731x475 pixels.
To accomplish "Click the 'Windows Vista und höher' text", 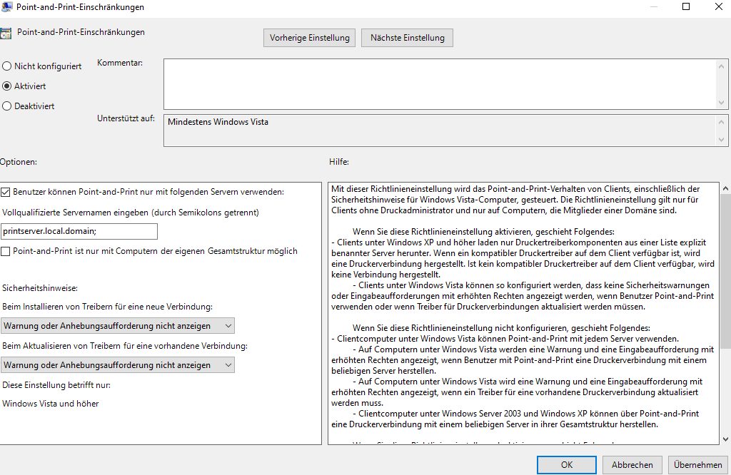I will point(51,404).
